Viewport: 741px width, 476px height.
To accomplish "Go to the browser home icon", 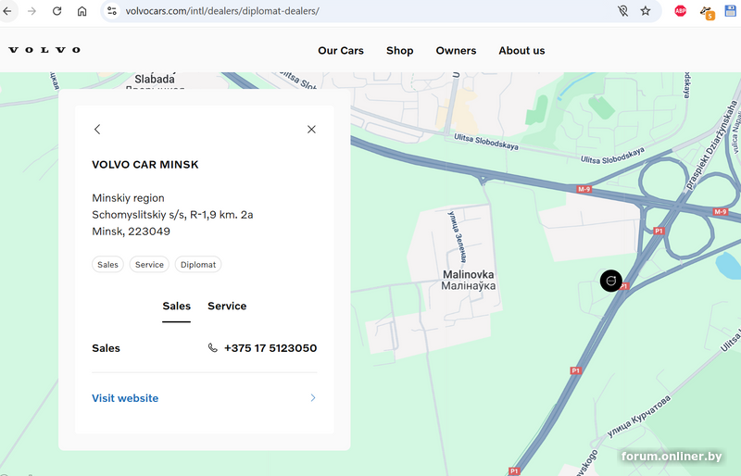I will (x=82, y=11).
